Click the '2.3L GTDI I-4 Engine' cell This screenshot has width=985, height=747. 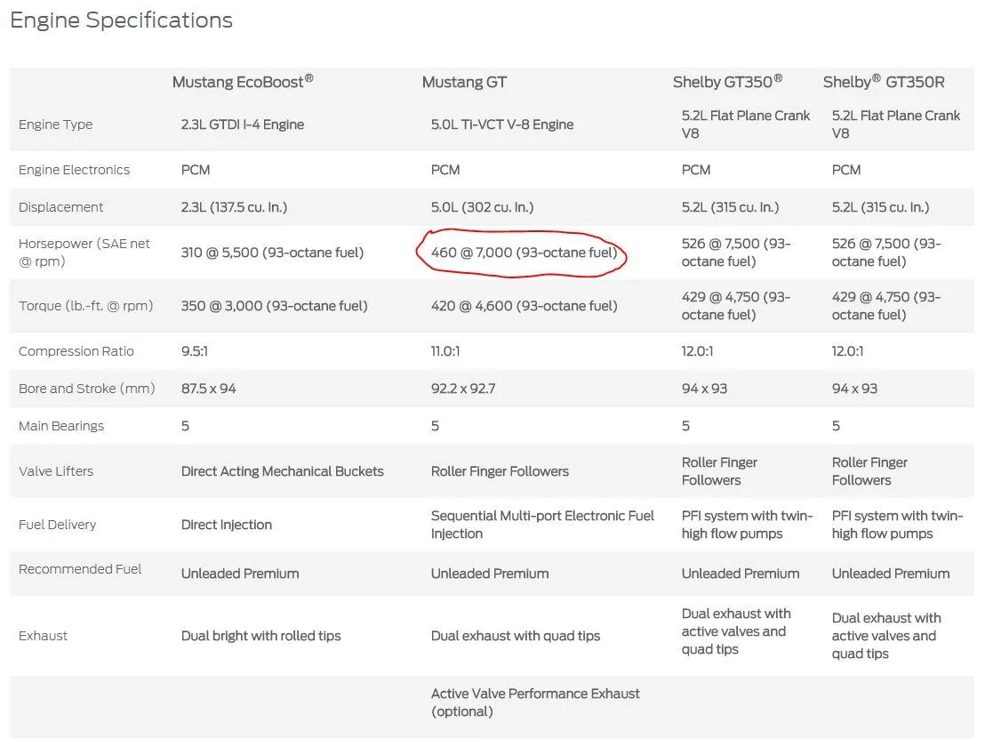click(243, 124)
